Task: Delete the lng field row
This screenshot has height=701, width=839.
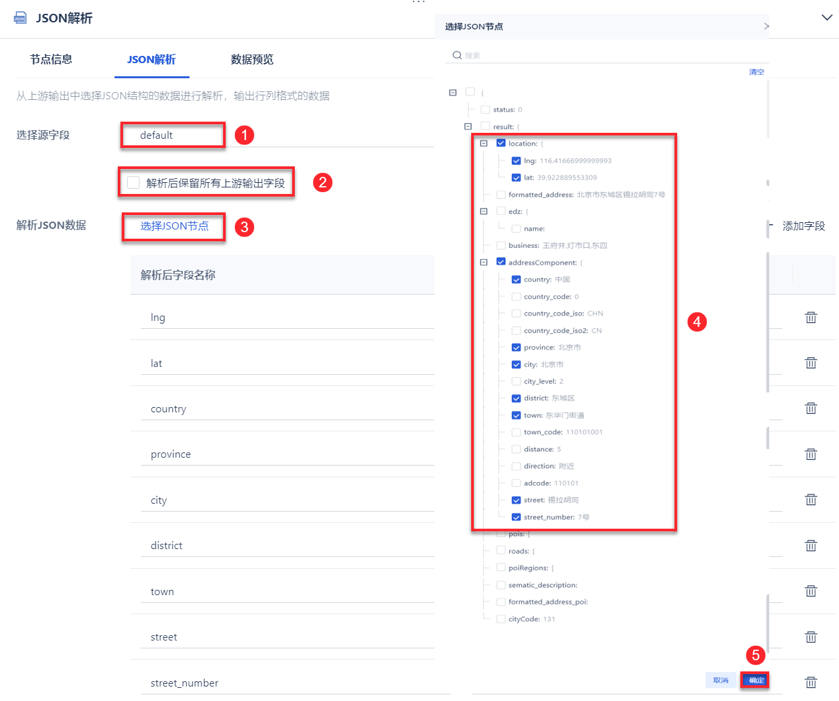Action: (811, 318)
